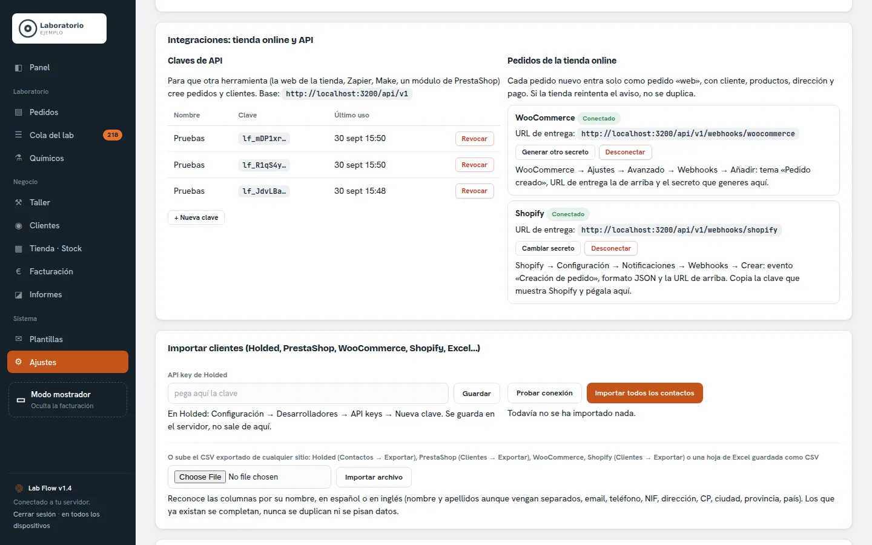Disconnect the Shopify integration

[611, 248]
